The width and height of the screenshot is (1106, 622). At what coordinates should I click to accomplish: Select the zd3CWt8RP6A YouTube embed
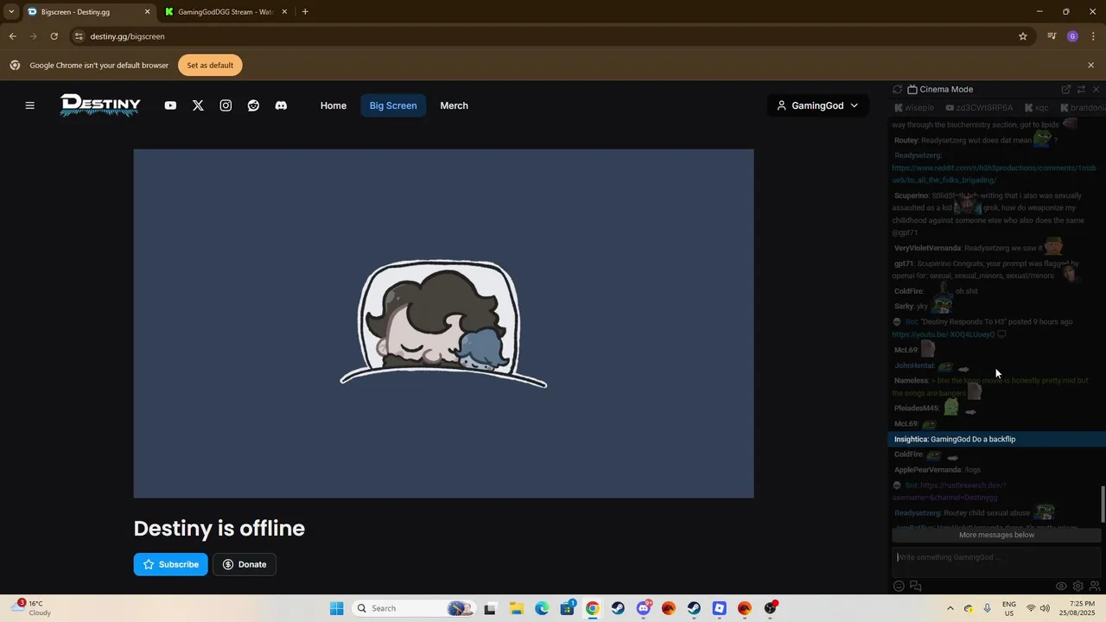pos(979,108)
